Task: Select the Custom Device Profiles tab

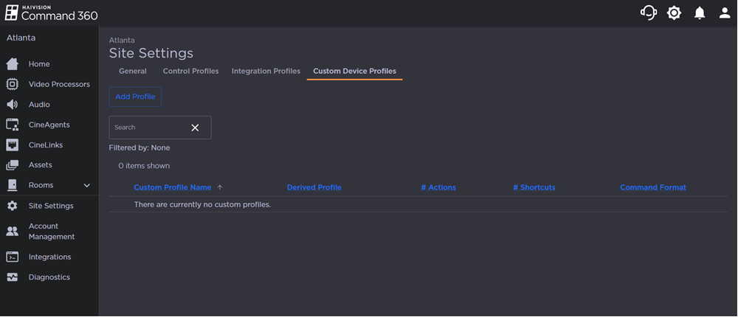Action: pyautogui.click(x=355, y=71)
